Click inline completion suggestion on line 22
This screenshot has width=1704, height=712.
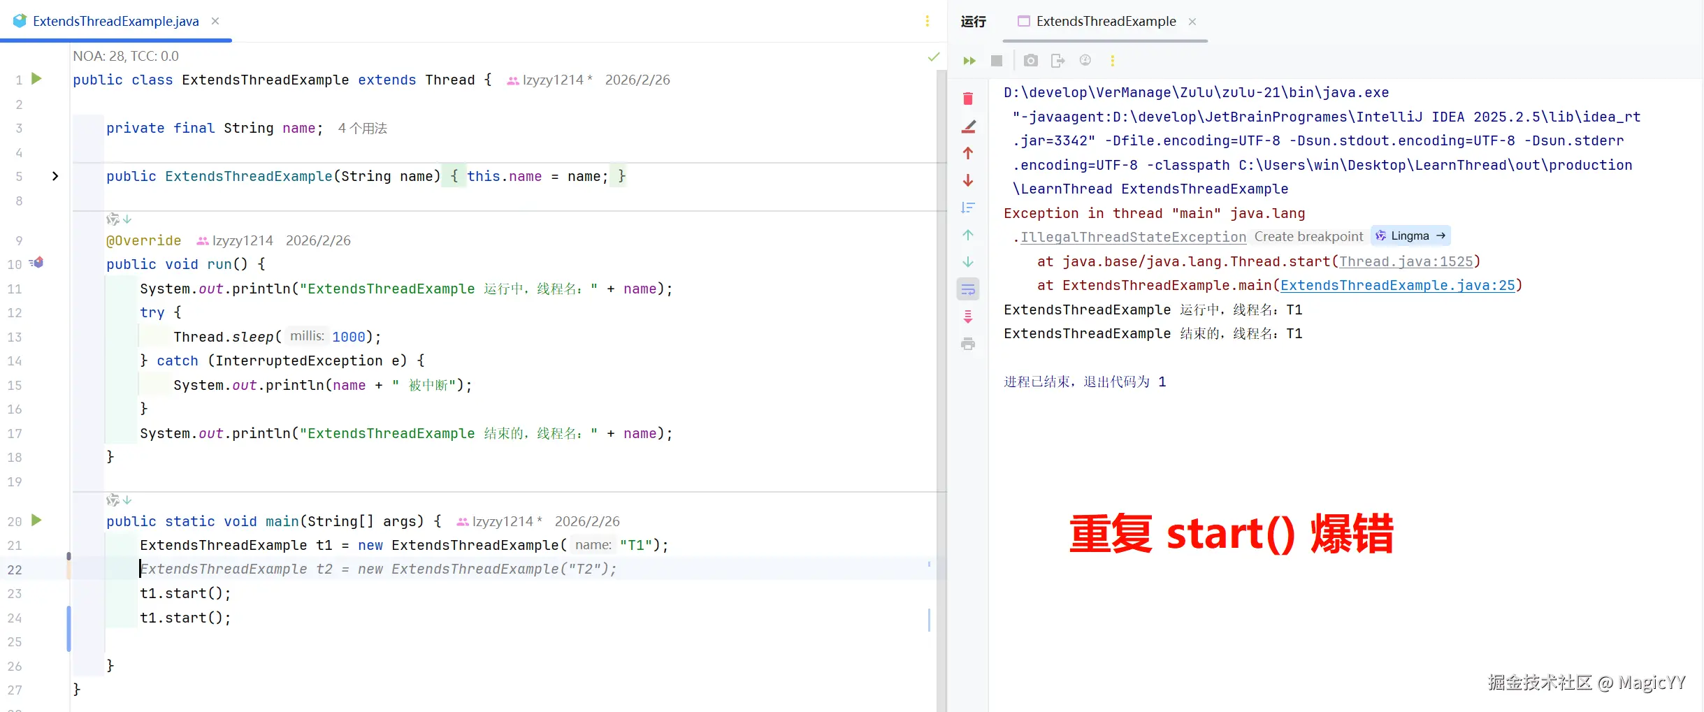point(378,569)
